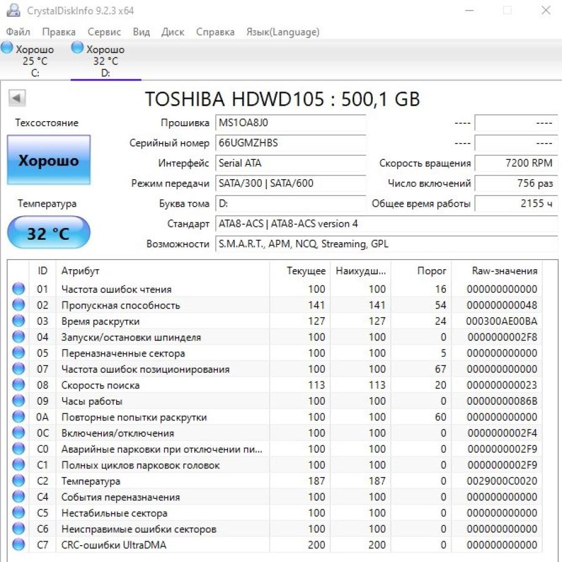Click the blue health indicator for drive D:

pyautogui.click(x=77, y=47)
